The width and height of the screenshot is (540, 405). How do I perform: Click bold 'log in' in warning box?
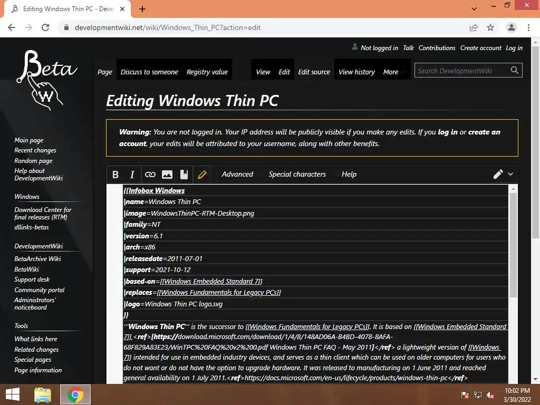(447, 132)
